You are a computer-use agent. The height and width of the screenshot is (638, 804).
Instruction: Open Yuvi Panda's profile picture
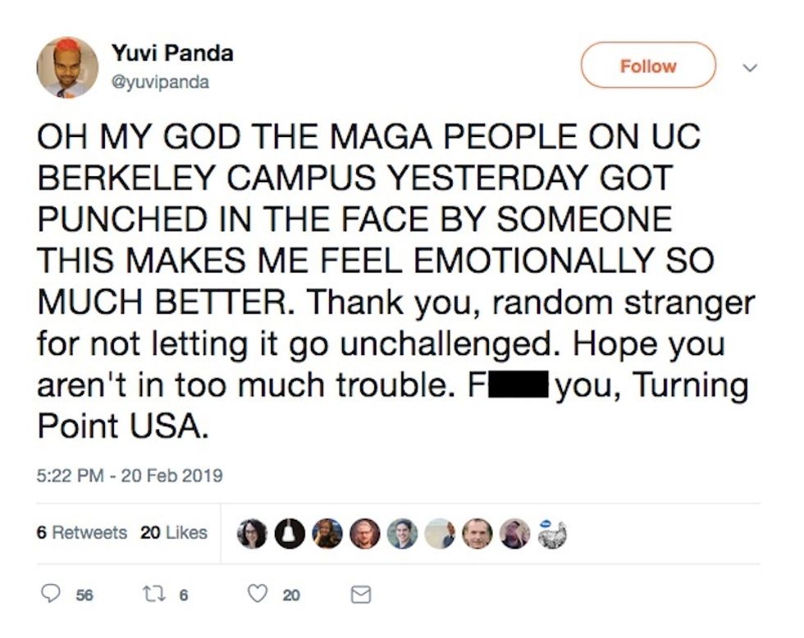67,67
